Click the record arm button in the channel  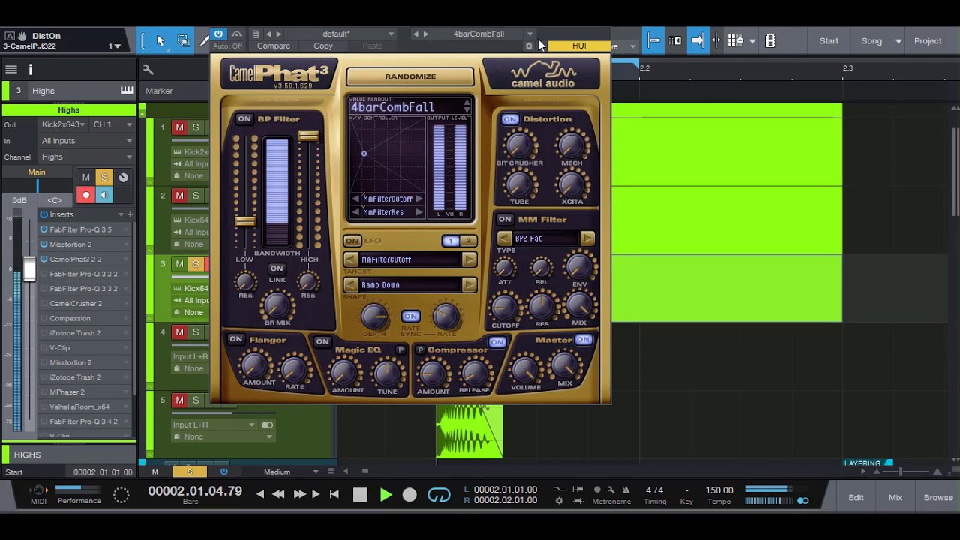[x=85, y=195]
